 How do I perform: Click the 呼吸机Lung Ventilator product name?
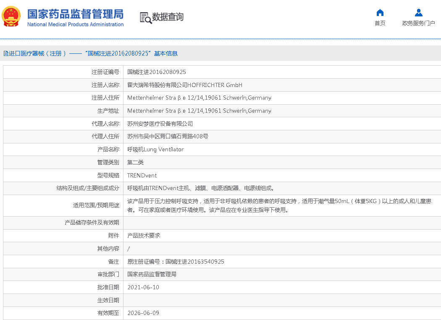155,149
